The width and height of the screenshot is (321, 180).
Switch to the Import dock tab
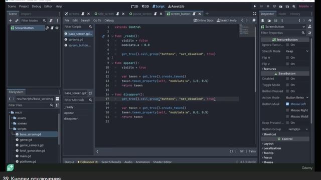[26, 14]
